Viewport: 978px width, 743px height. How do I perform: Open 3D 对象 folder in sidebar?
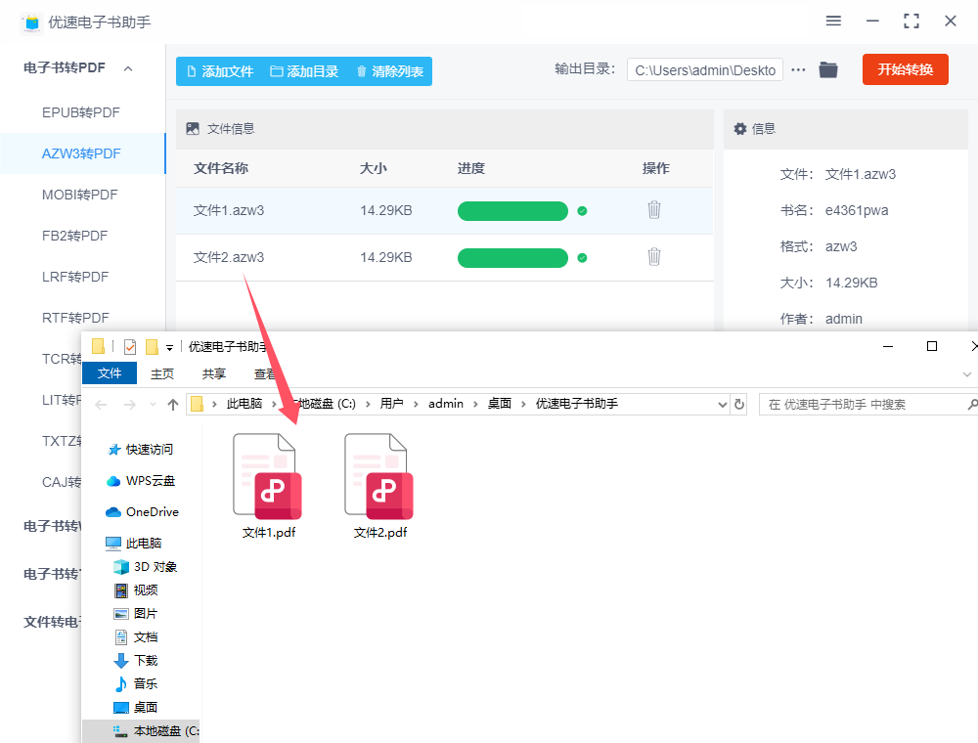click(146, 567)
